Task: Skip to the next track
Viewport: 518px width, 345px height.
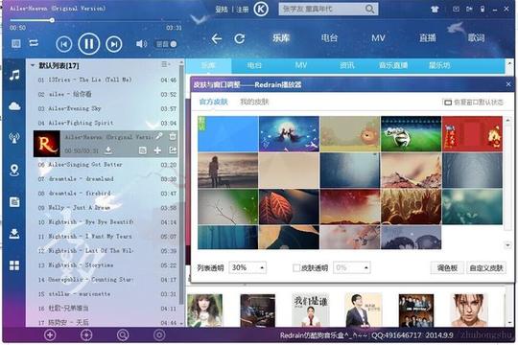Action: click(114, 44)
